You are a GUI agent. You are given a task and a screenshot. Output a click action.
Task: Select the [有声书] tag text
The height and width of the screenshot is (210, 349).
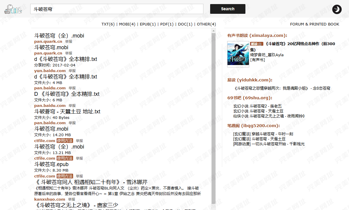point(257,60)
